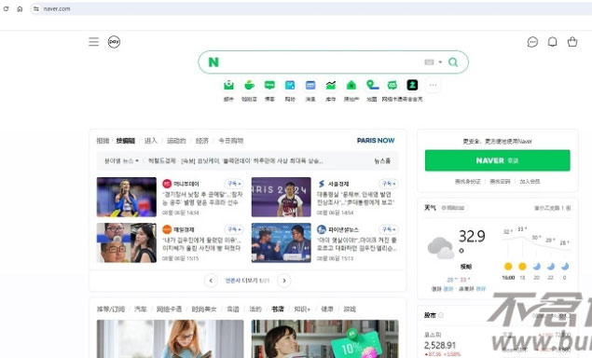Image resolution: width=592 pixels, height=358 pixels.
Task: Open the chat bubble icon in header
Action: [x=532, y=42]
